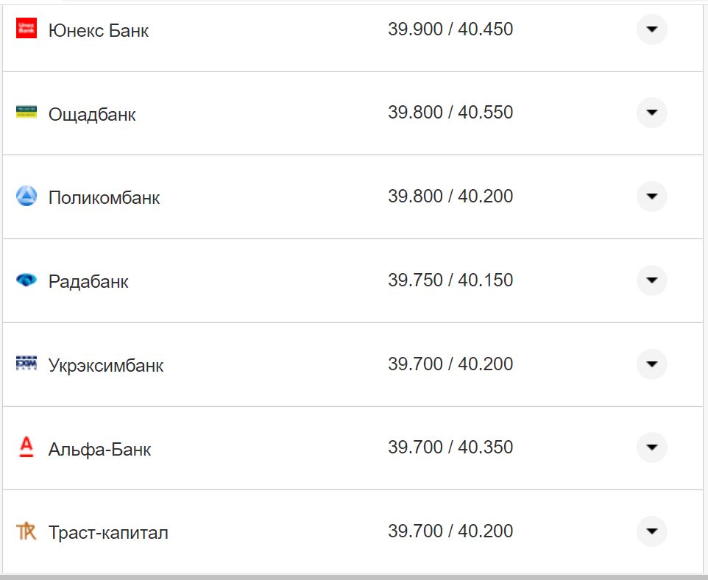Expand the Радабанк row arrow
Viewport: 708px width, 580px height.
pos(651,280)
